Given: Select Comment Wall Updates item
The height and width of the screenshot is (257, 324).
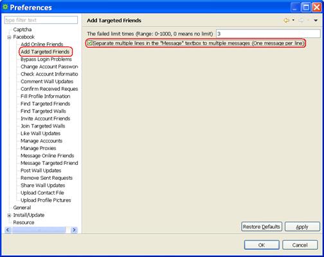Looking at the screenshot, I should pyautogui.click(x=47, y=81).
